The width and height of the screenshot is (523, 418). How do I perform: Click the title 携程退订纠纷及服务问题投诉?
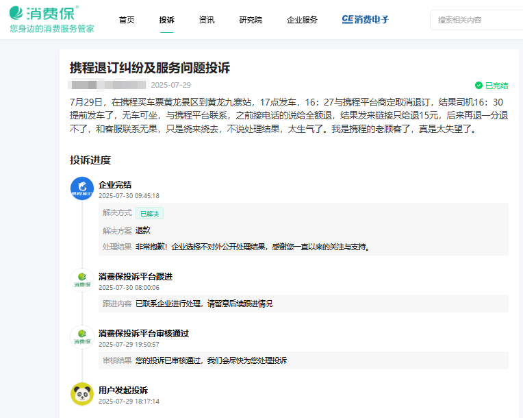pyautogui.click(x=150, y=68)
